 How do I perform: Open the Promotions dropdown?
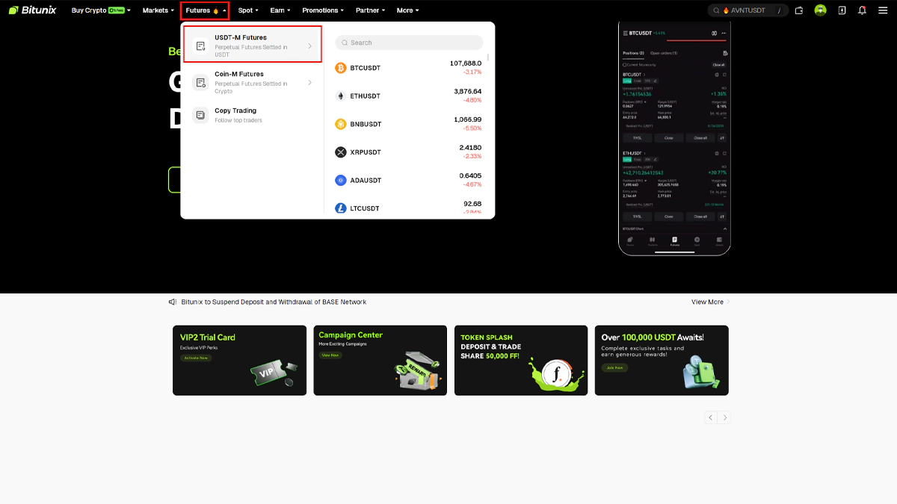(x=323, y=10)
